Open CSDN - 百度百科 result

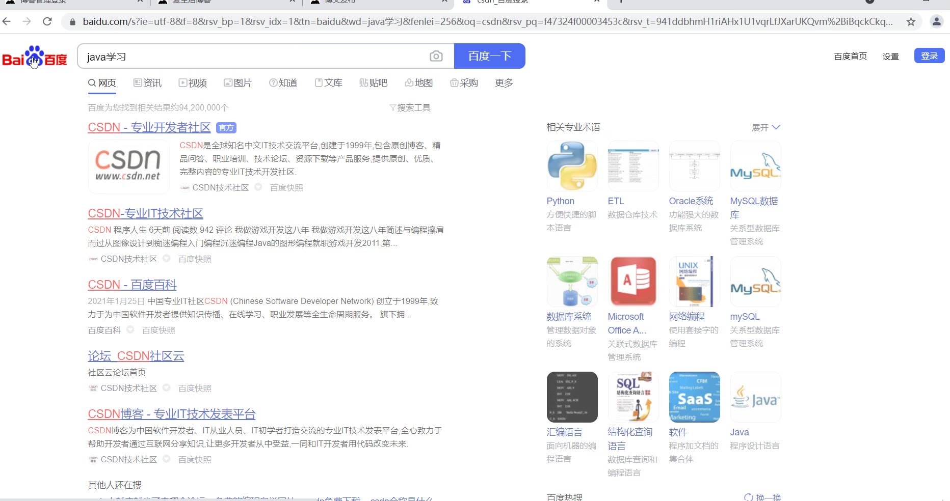tap(132, 285)
